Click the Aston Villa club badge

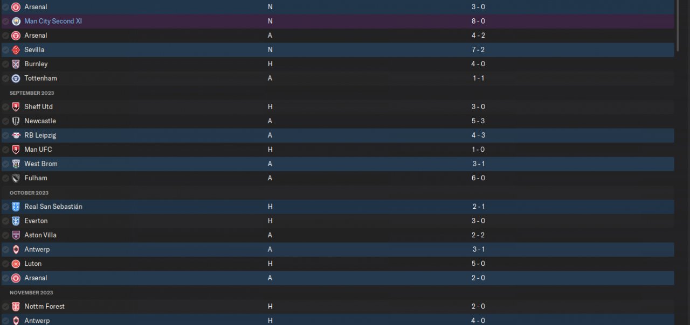(x=16, y=235)
